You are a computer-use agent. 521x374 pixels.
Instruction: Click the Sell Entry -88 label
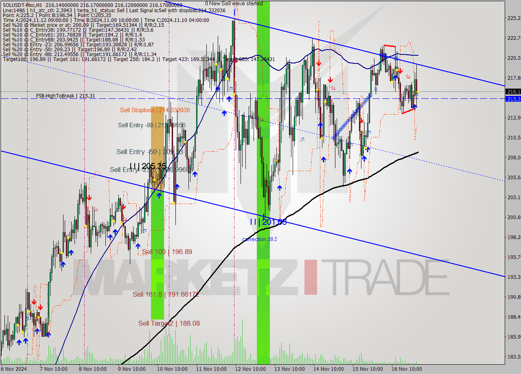(152, 125)
